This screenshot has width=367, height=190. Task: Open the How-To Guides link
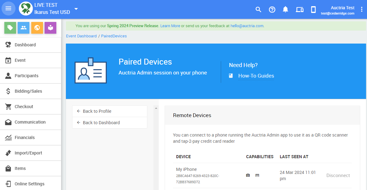click(x=256, y=76)
